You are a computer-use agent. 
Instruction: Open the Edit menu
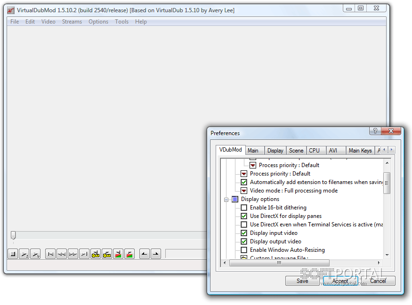(30, 22)
